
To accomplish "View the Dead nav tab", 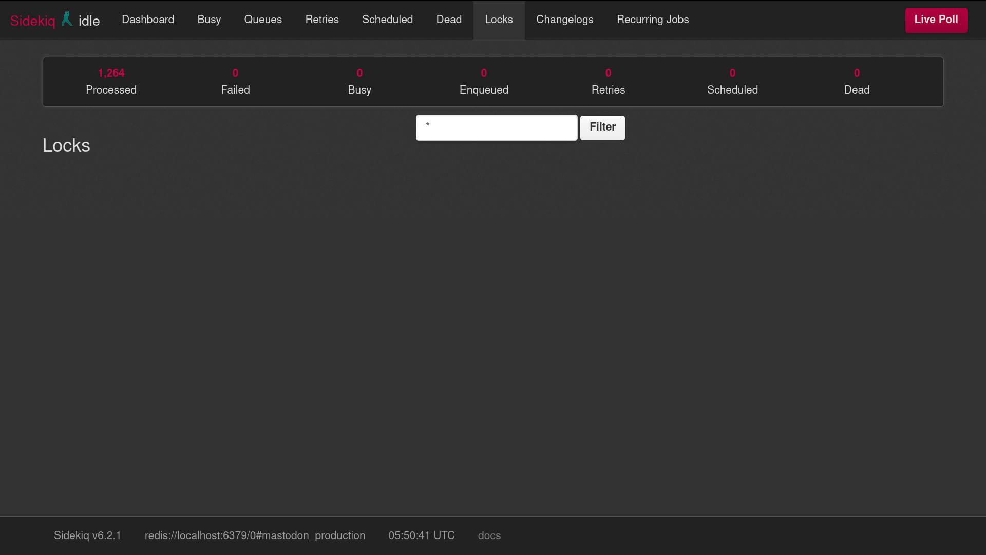I will click(x=449, y=20).
